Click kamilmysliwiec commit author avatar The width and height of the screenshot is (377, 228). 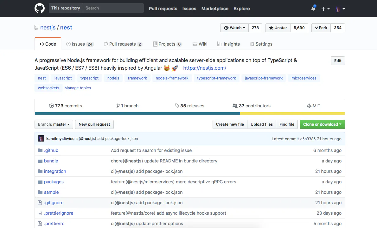(41, 139)
